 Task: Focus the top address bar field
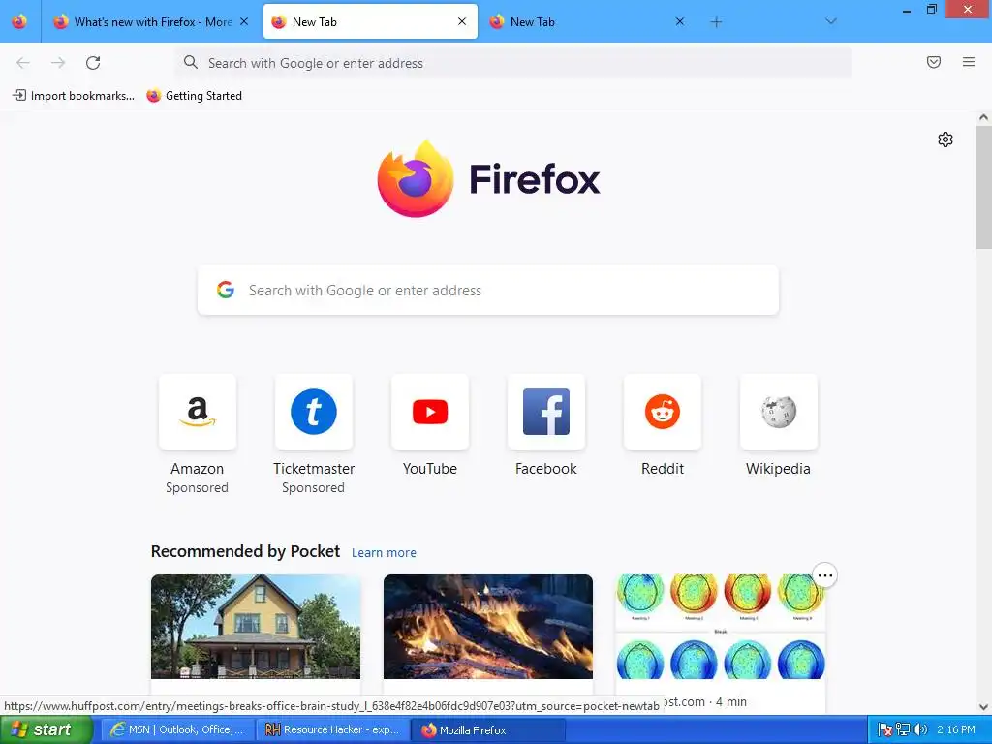513,63
